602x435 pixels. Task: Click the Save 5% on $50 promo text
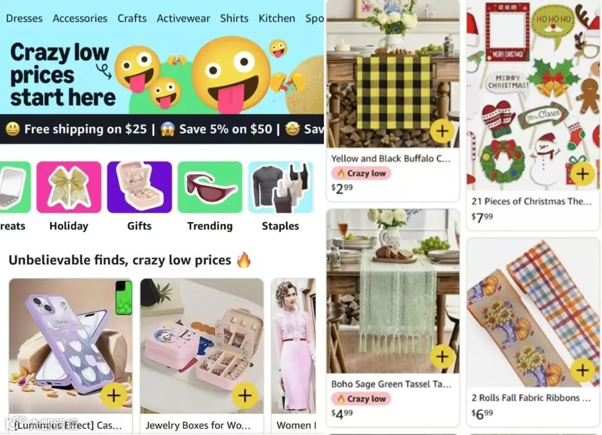[225, 129]
